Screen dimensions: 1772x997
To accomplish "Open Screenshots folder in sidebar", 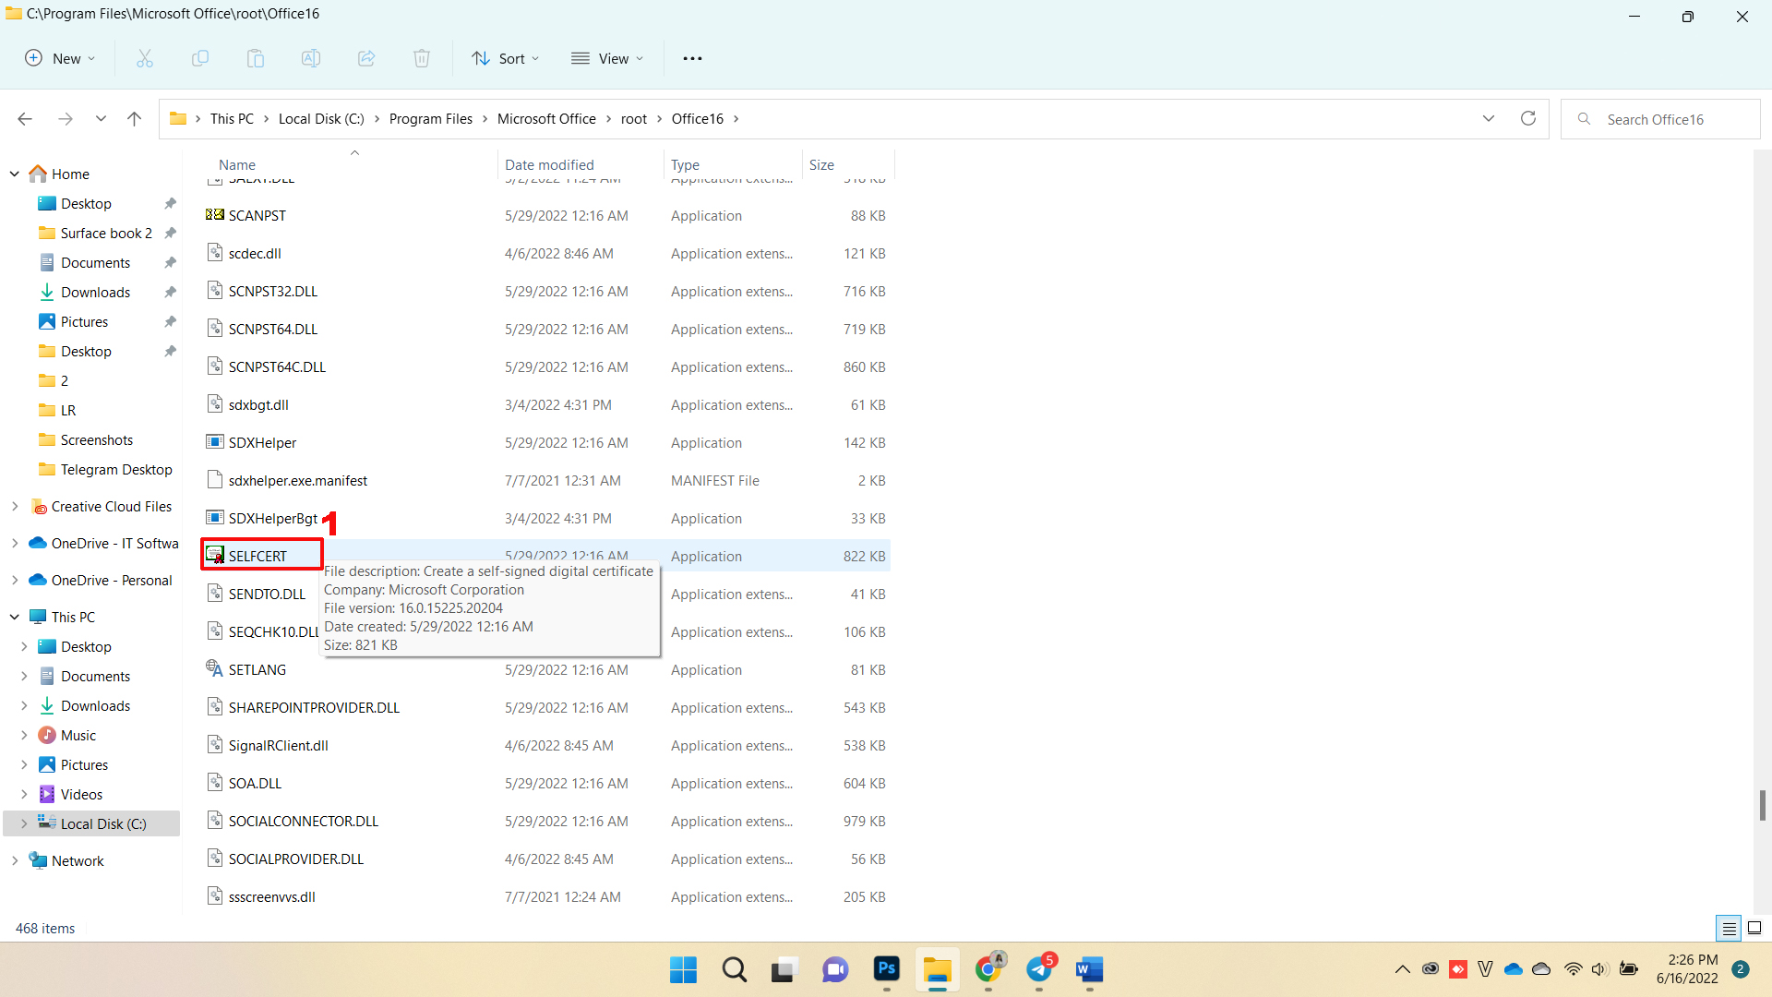I will 96,439.
